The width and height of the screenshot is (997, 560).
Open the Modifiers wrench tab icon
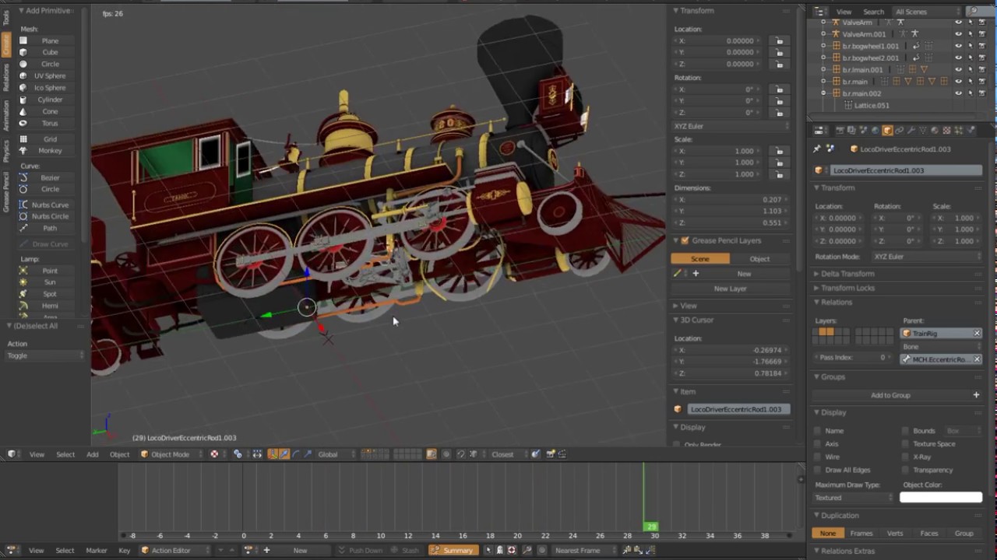click(x=911, y=131)
